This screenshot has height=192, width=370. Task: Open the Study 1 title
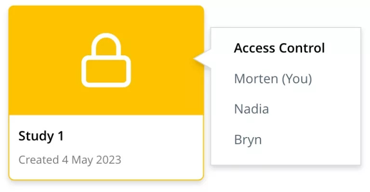[x=41, y=136]
